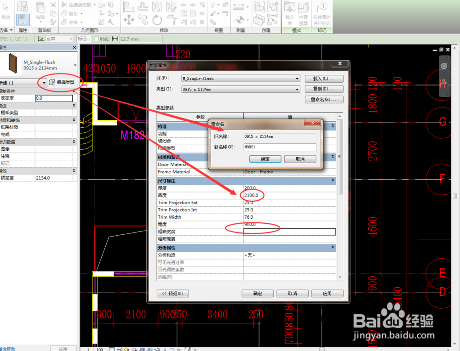Open the M_Single-Flush type selector dropdown
460x351 pixels.
(75, 65)
